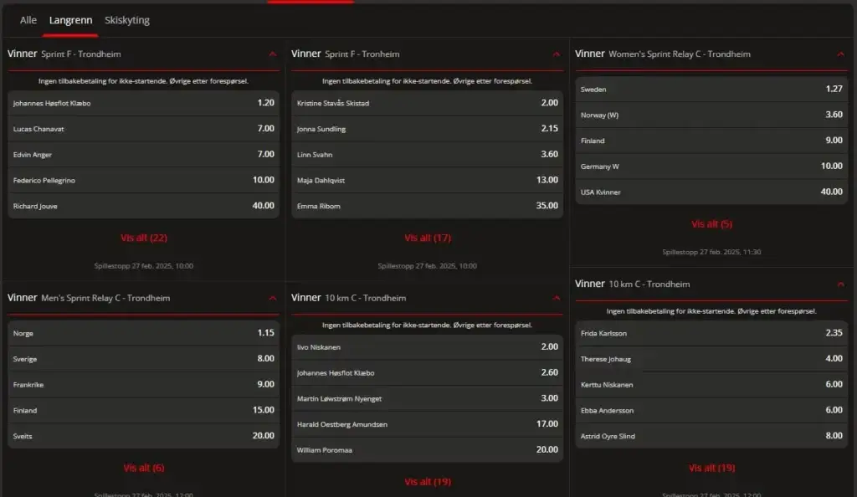This screenshot has height=497, width=857.
Task: Select USA Kvinner at 40.00
Action: (711, 192)
